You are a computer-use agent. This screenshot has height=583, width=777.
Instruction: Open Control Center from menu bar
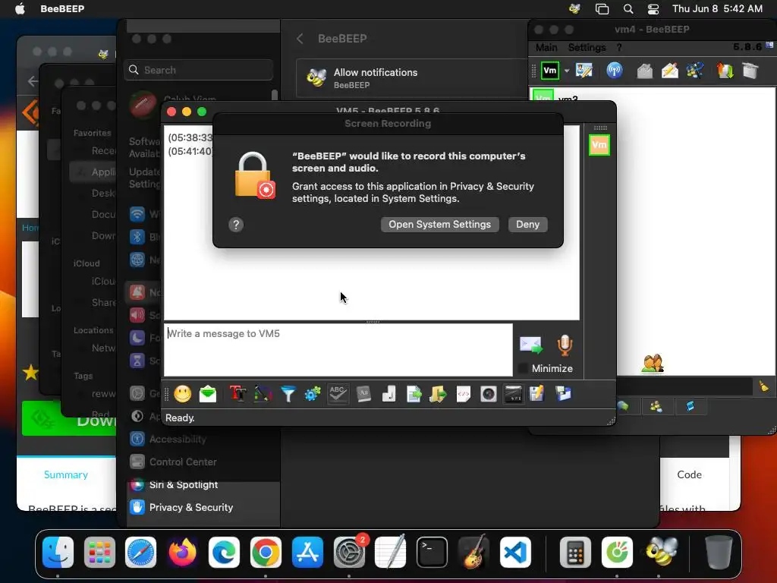point(653,8)
